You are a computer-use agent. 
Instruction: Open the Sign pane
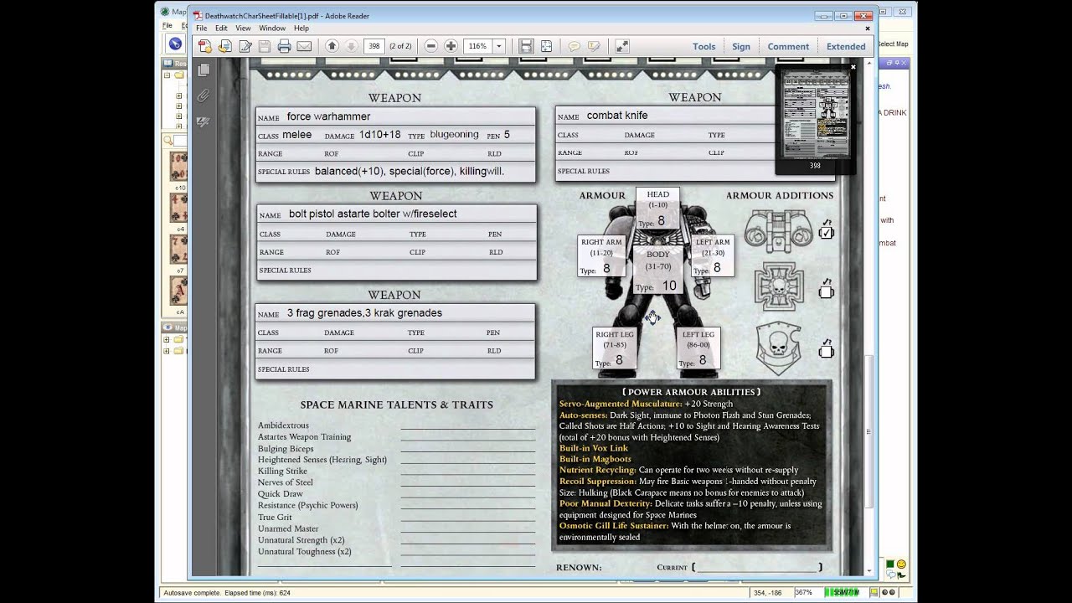click(741, 46)
